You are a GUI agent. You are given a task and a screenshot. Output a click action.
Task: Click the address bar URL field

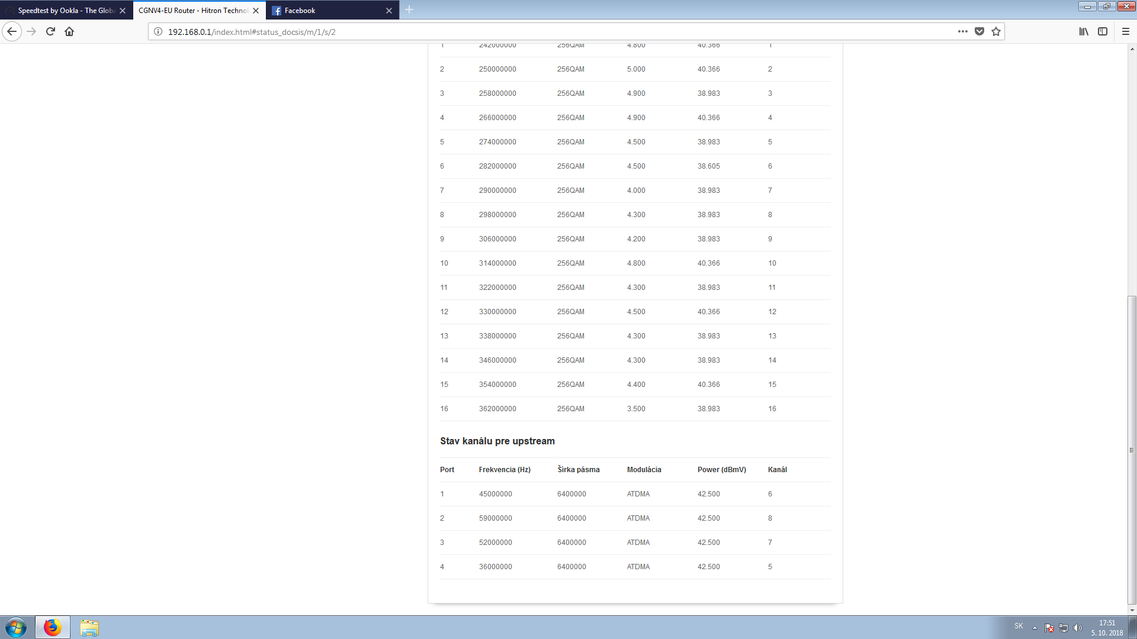coord(557,31)
